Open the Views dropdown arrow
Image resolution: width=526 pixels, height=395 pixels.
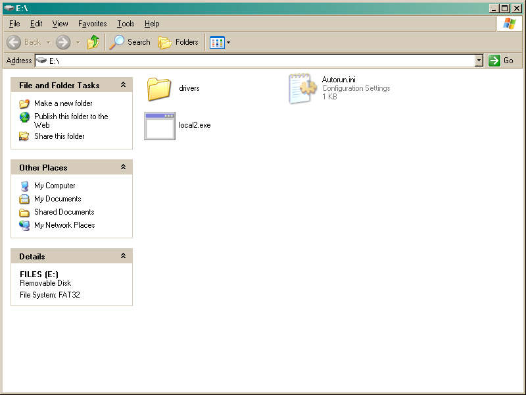click(228, 43)
